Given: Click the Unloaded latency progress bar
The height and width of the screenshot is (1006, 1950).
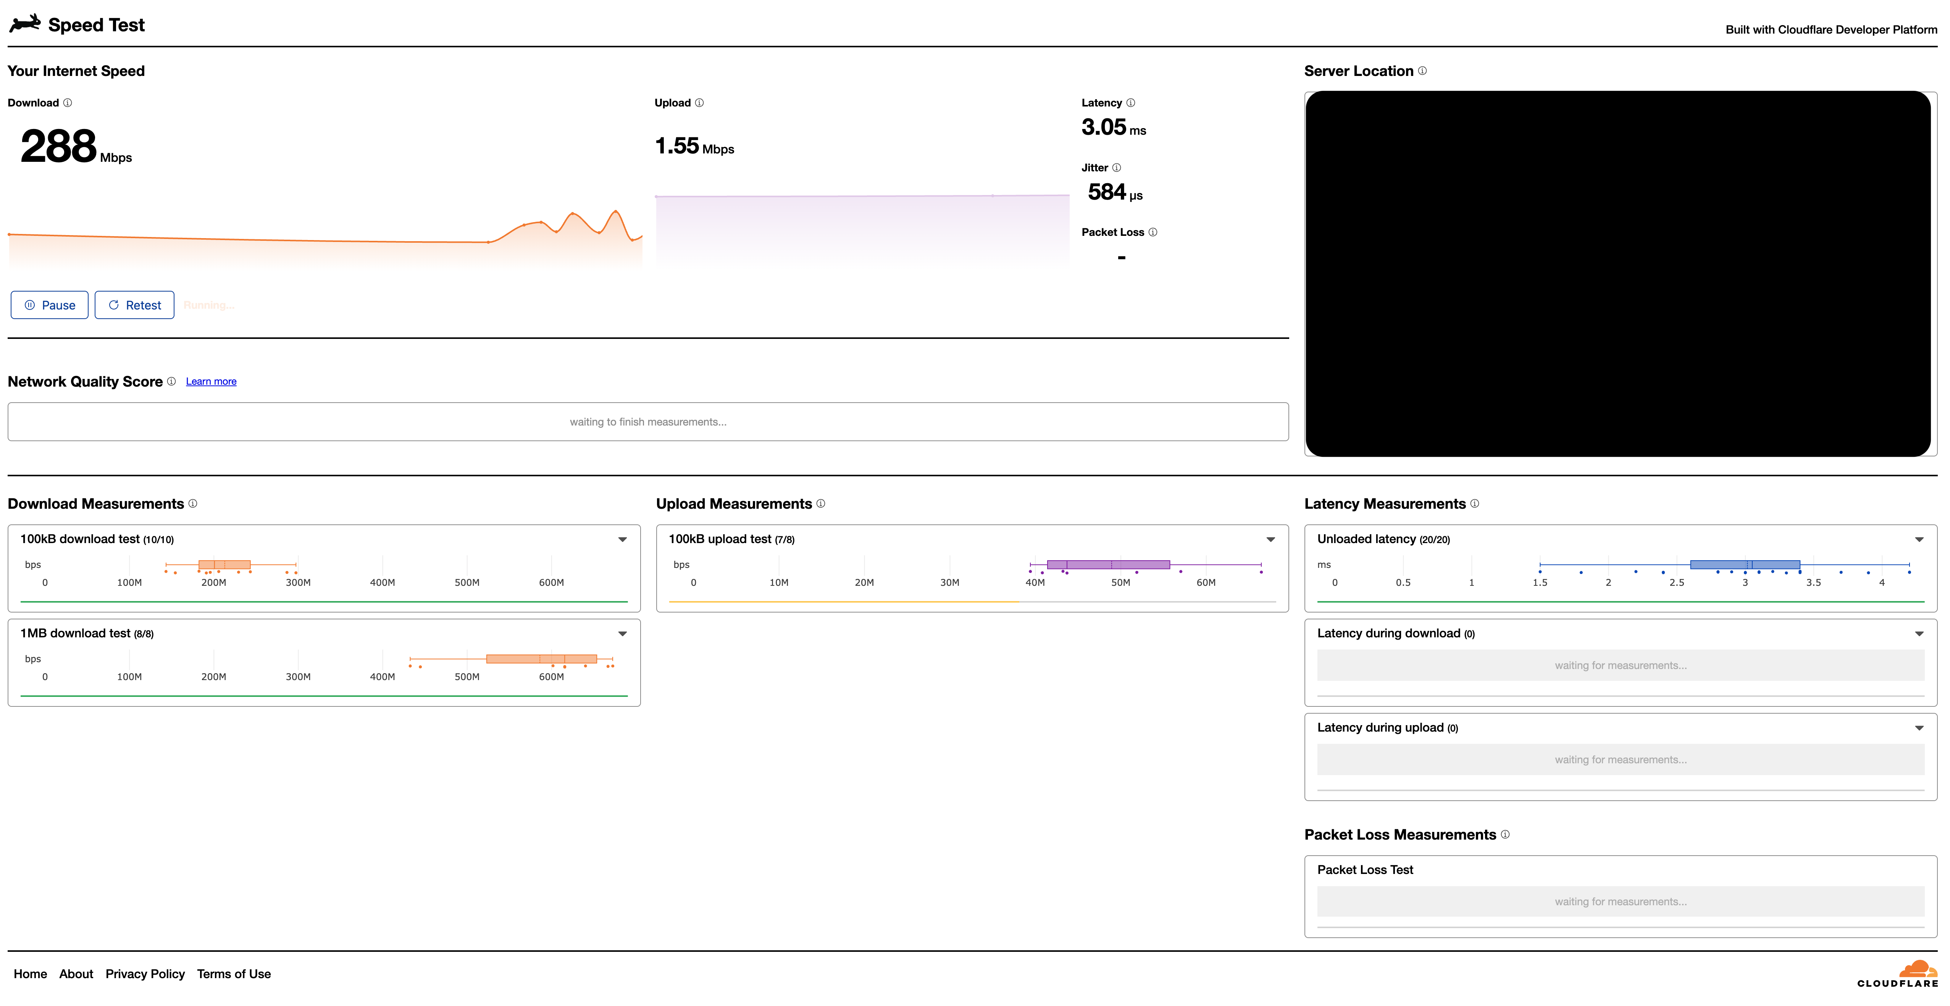Looking at the screenshot, I should 1621,602.
